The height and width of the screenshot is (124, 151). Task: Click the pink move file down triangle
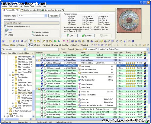[x=64, y=41]
